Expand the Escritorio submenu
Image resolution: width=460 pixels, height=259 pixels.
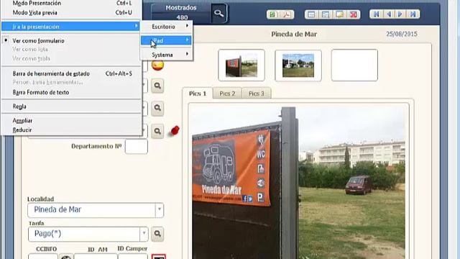tap(166, 27)
